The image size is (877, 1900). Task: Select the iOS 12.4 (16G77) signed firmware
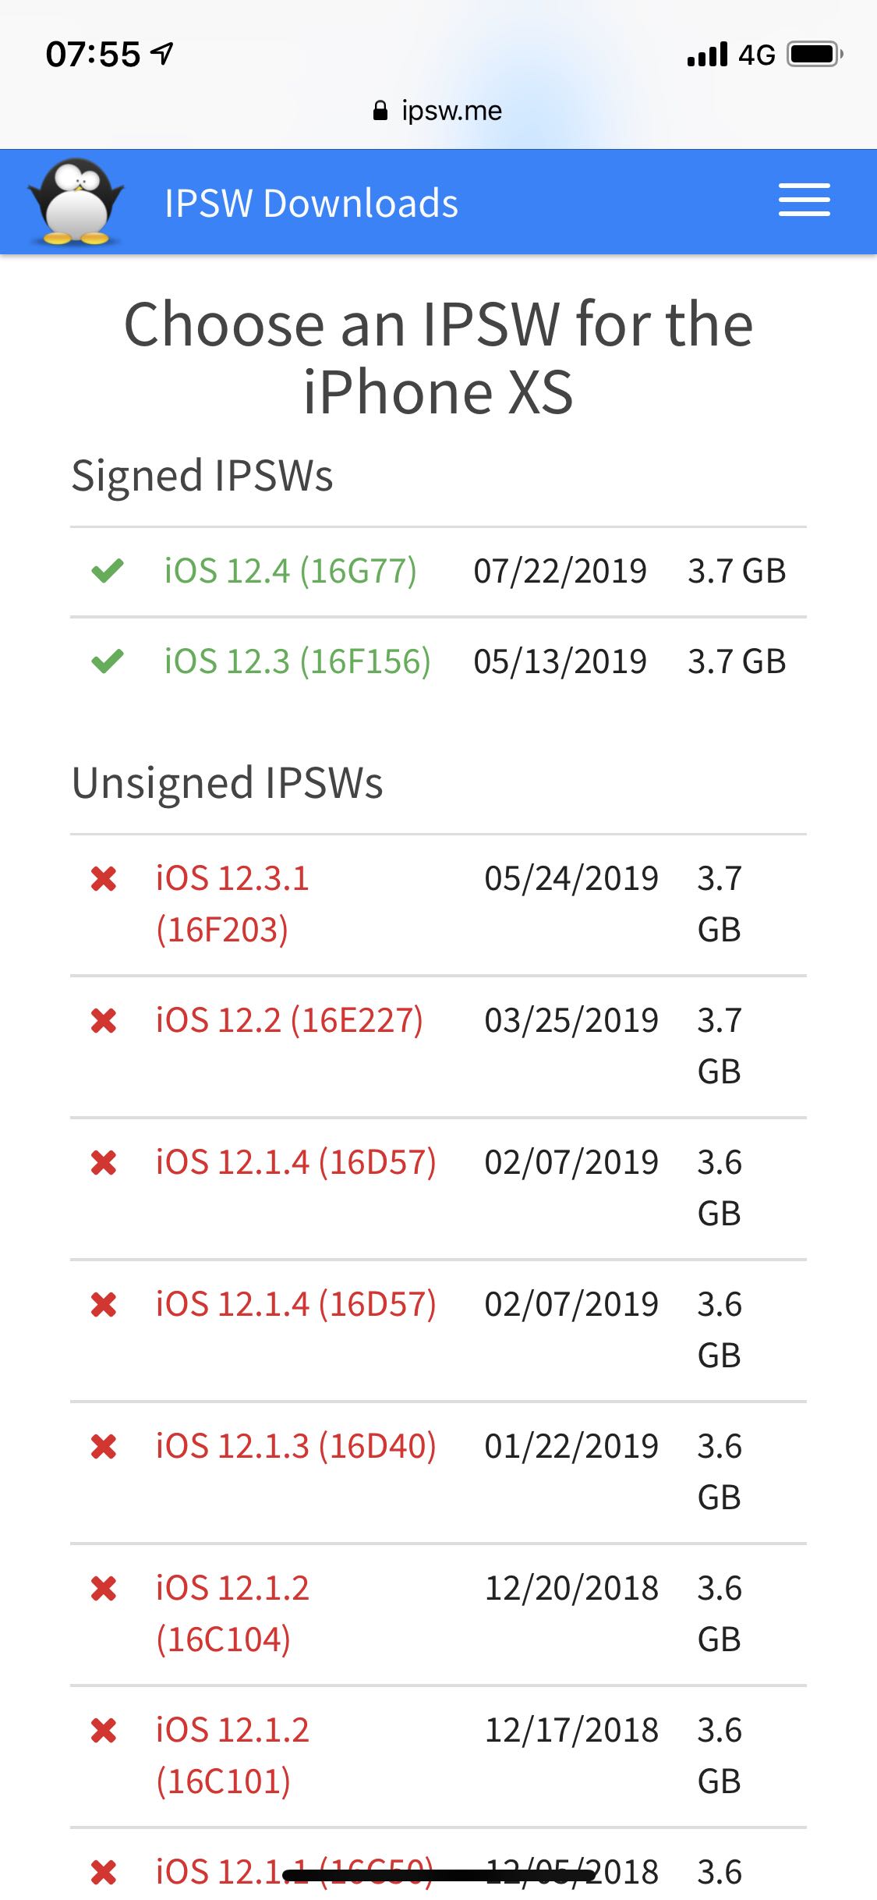point(290,571)
